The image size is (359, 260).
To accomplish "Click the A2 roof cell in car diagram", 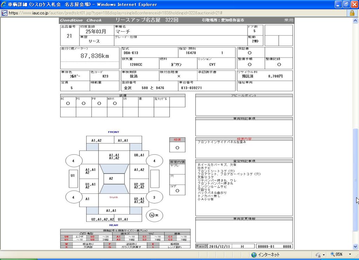I will click(x=111, y=178).
